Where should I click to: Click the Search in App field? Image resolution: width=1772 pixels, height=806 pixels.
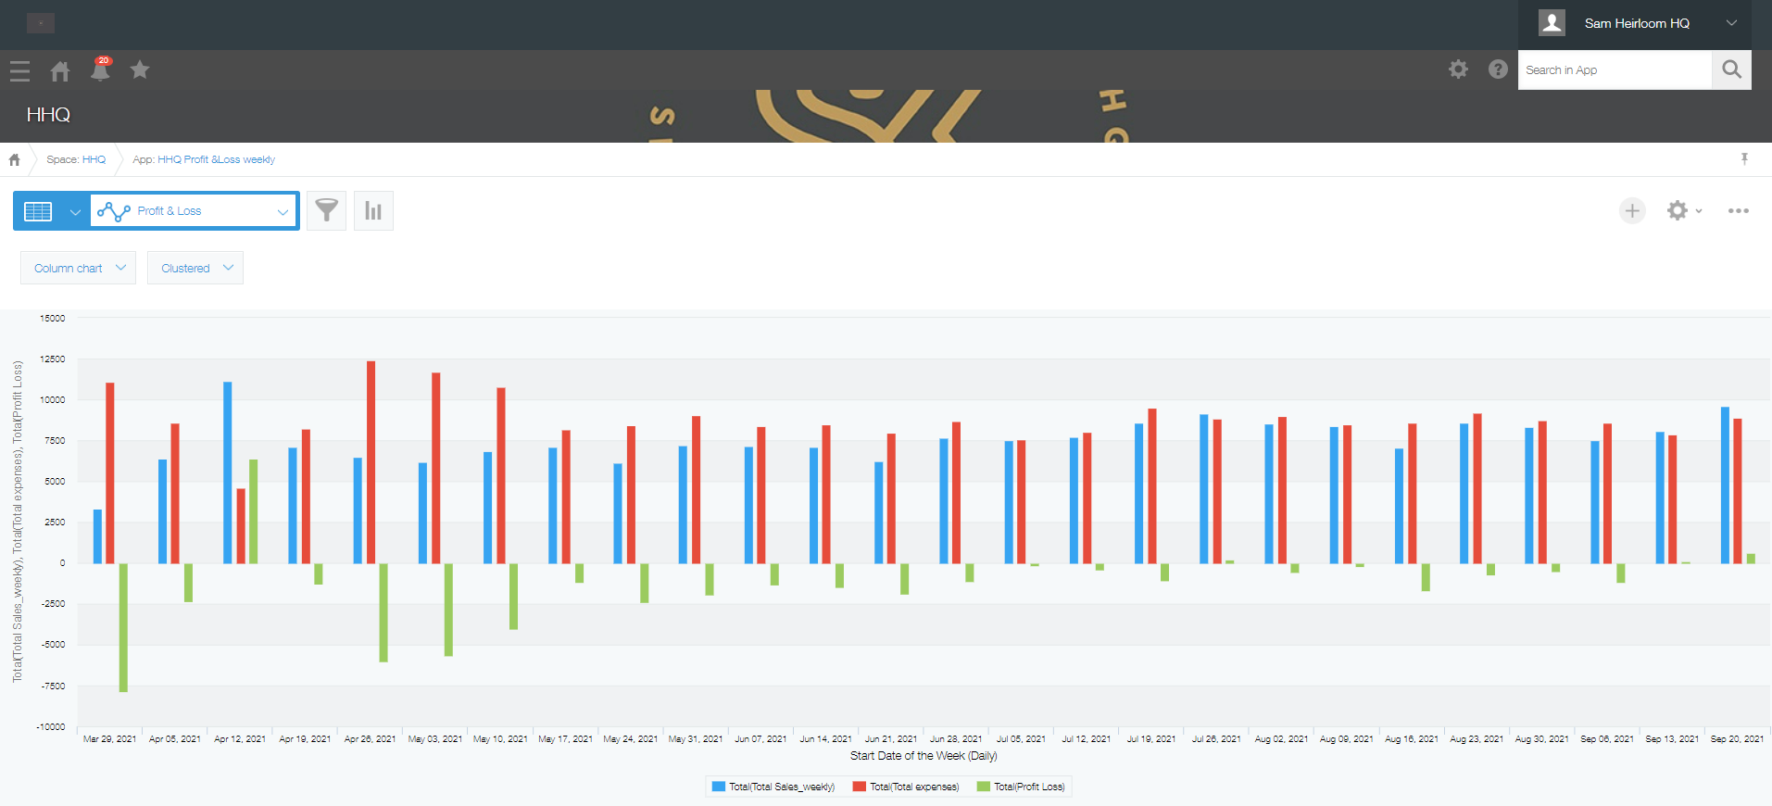coord(1614,69)
